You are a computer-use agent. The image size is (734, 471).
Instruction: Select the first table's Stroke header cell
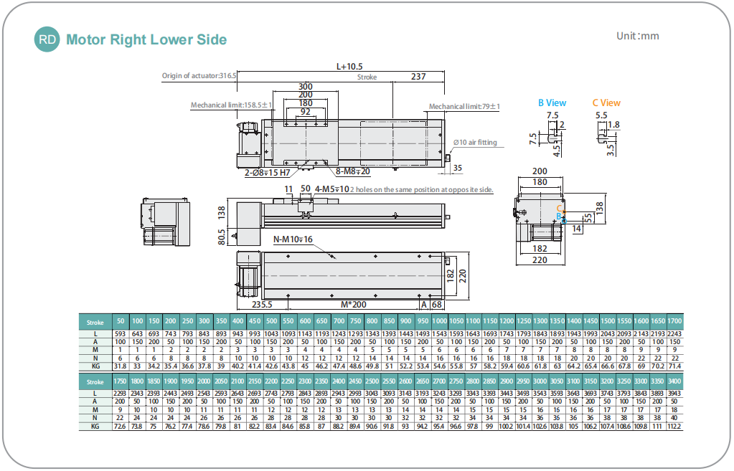point(95,323)
